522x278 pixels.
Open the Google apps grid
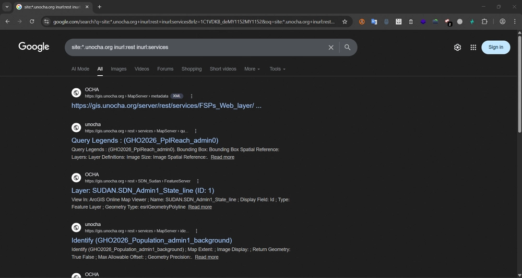tap(473, 48)
